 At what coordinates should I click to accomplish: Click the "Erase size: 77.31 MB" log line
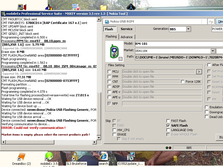(16, 77)
